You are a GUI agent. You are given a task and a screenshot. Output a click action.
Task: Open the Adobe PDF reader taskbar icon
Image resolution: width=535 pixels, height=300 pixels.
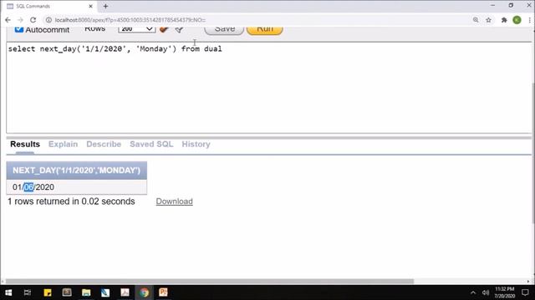coord(125,292)
